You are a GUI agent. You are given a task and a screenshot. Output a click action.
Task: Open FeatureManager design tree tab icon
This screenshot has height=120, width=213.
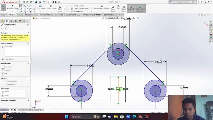(2, 21)
